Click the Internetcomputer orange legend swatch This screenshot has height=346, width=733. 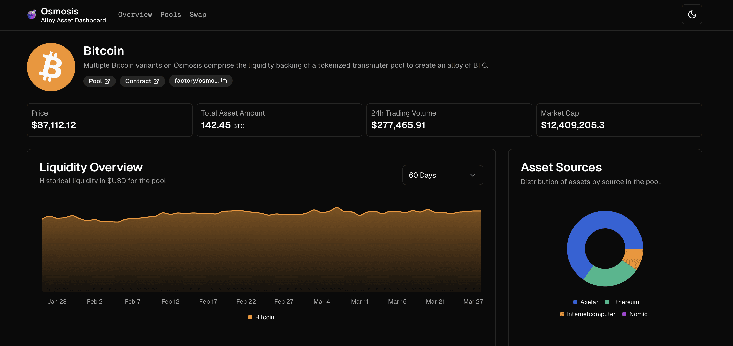pos(562,314)
